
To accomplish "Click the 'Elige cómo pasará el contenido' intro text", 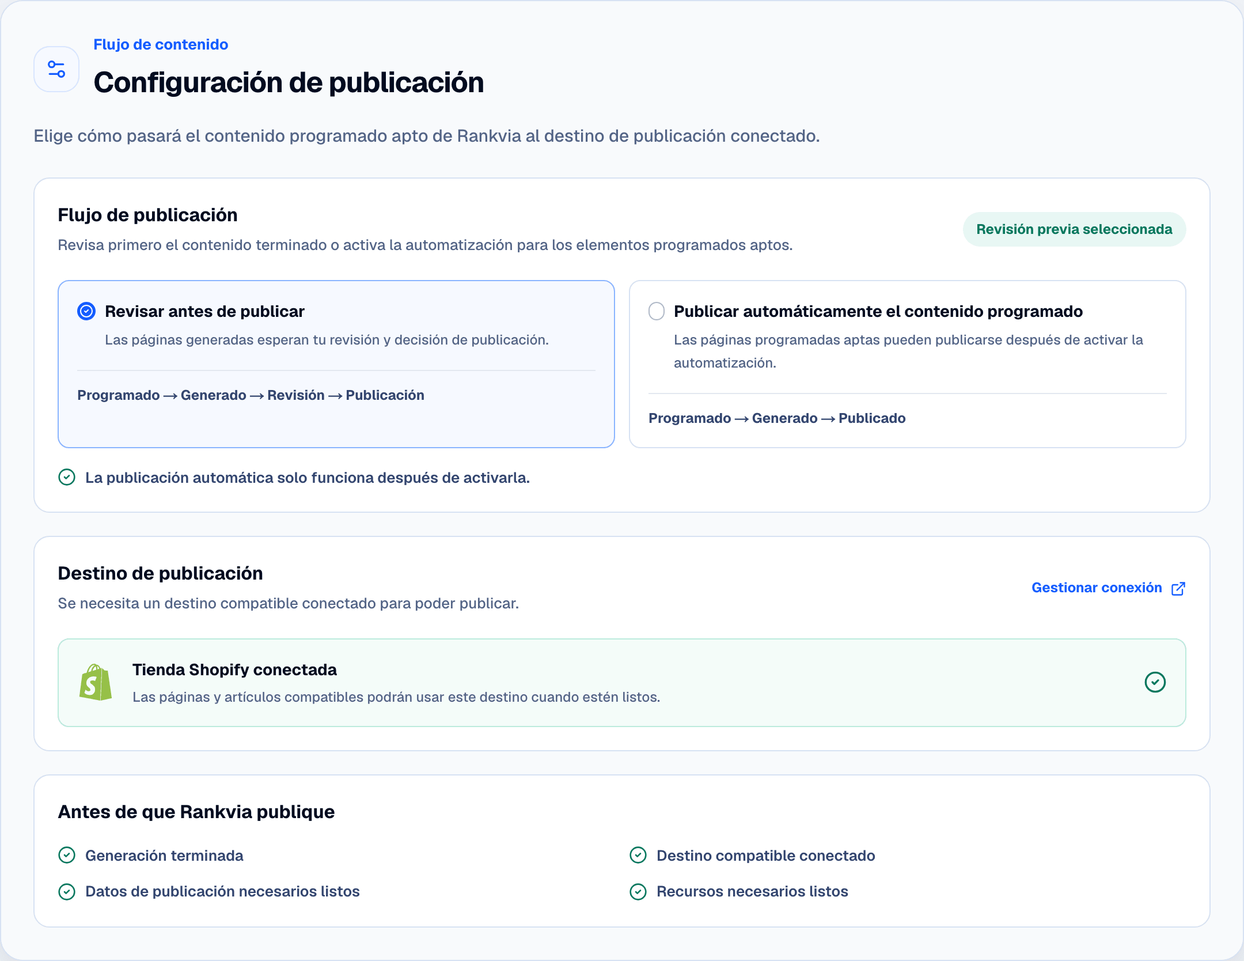I will tap(426, 136).
